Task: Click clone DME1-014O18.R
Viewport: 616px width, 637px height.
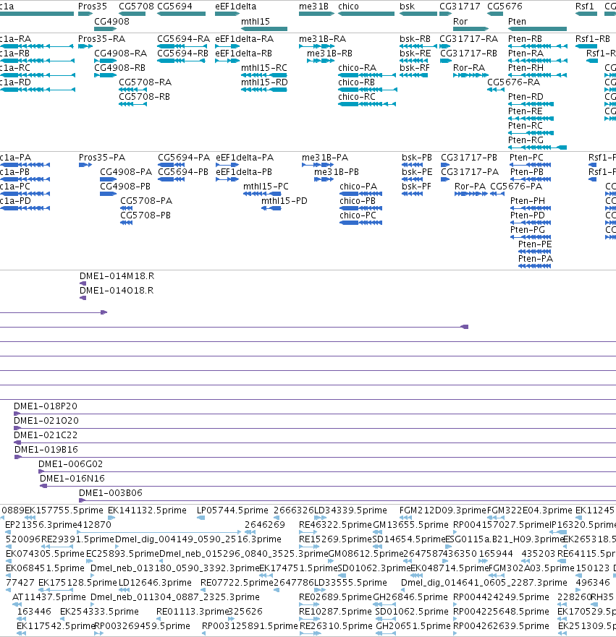Action: 117,291
